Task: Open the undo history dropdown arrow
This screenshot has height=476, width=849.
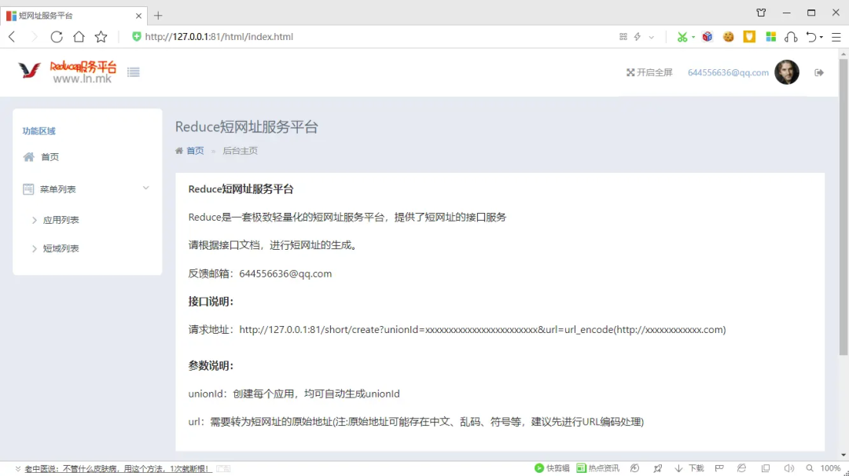Action: point(821,37)
